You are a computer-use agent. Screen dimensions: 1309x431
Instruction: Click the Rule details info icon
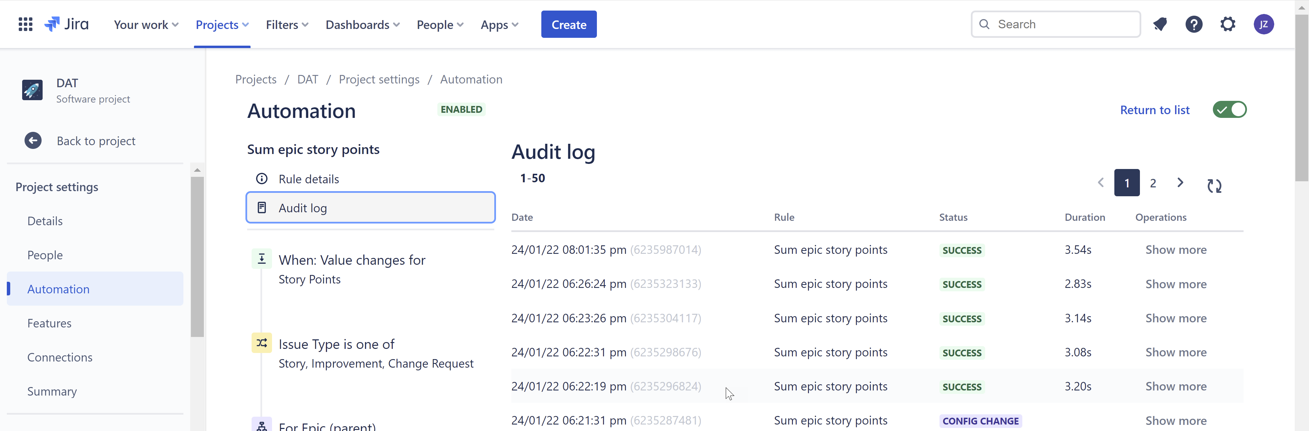[262, 179]
